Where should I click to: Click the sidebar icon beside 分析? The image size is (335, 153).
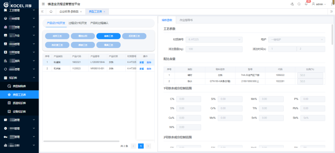click(6, 145)
